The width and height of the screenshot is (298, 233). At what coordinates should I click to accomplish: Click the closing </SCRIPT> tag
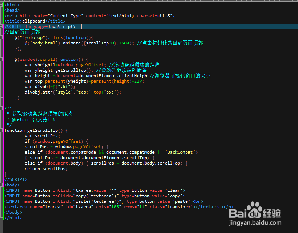tap(16, 179)
